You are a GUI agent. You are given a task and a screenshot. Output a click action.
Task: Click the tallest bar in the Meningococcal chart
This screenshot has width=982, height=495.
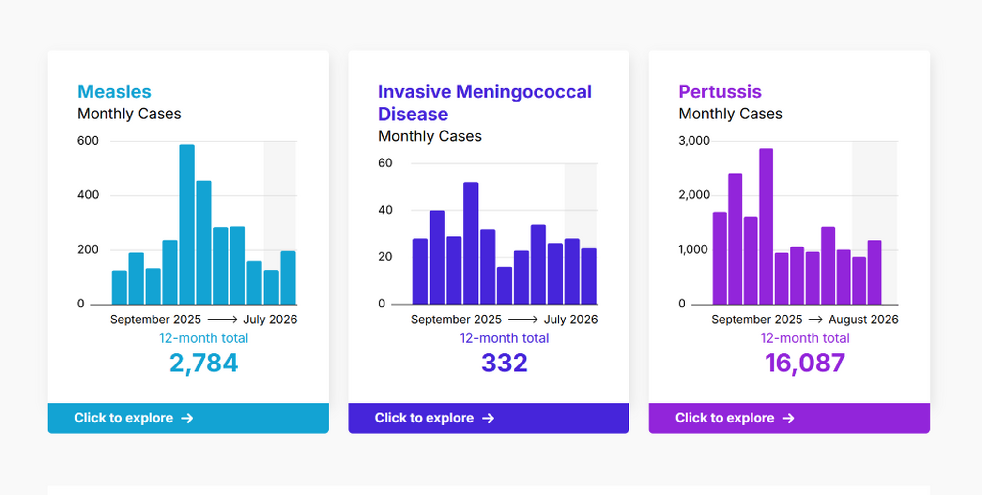pyautogui.click(x=471, y=243)
